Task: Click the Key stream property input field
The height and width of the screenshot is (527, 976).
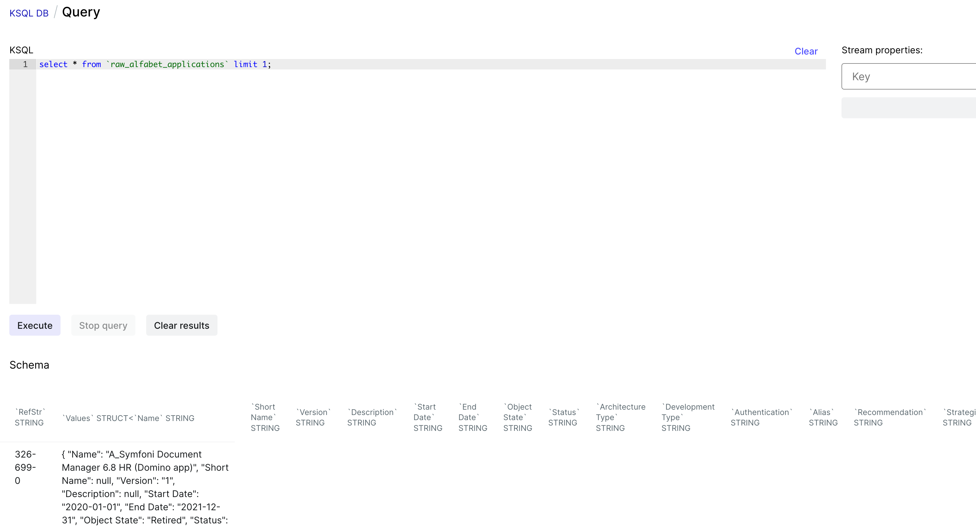Action: pos(908,76)
